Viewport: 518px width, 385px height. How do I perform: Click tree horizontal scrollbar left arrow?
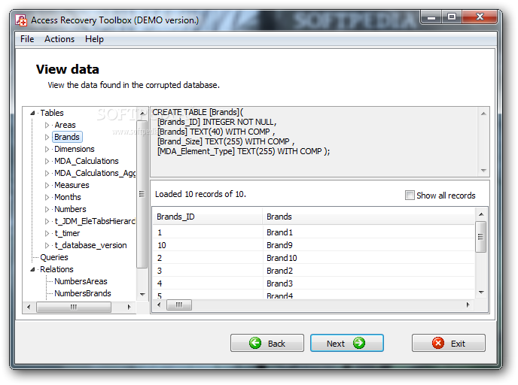(29, 307)
